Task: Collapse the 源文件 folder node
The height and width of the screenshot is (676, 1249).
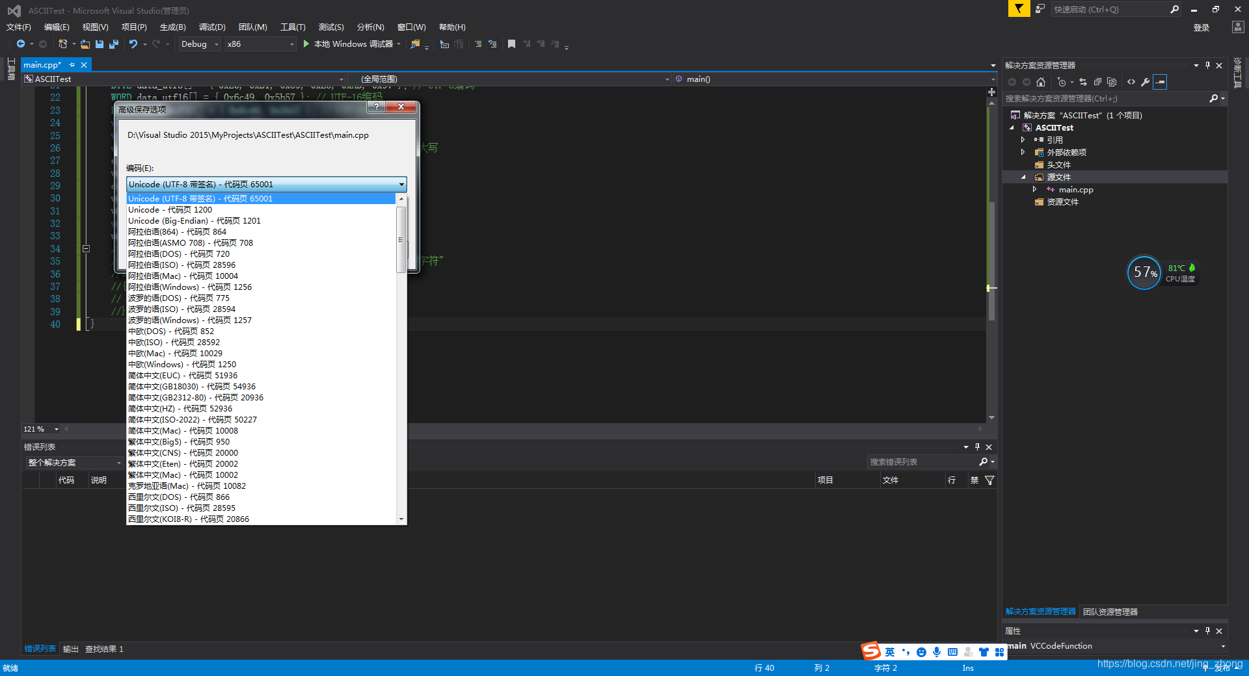Action: [1023, 177]
